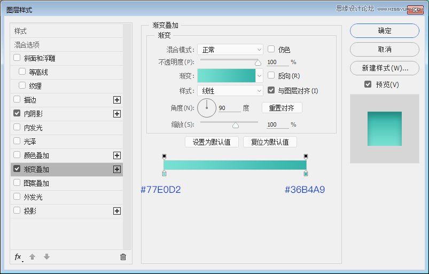Select right color stop #36B4A9

[x=306, y=174]
